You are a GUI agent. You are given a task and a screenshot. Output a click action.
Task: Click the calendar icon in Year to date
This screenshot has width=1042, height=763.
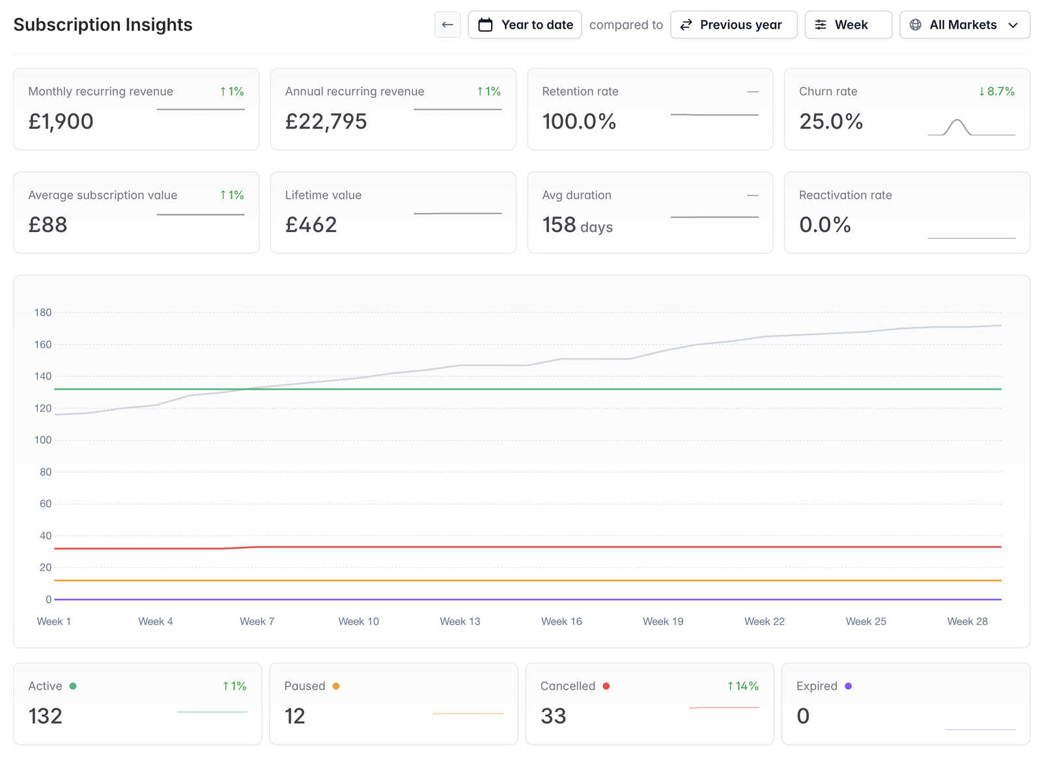[x=485, y=25]
